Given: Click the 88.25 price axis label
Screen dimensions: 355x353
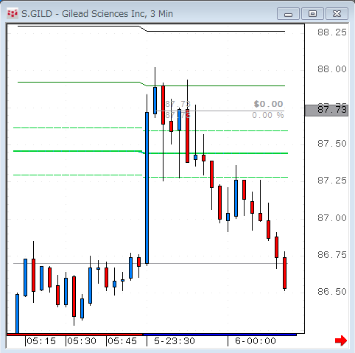Looking at the screenshot, I should point(332,32).
